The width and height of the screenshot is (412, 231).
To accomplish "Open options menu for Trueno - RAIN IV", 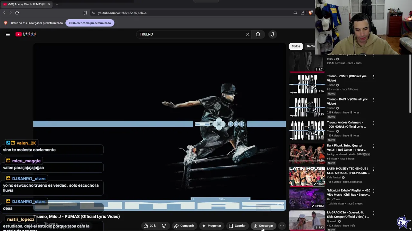I will pyautogui.click(x=374, y=100).
